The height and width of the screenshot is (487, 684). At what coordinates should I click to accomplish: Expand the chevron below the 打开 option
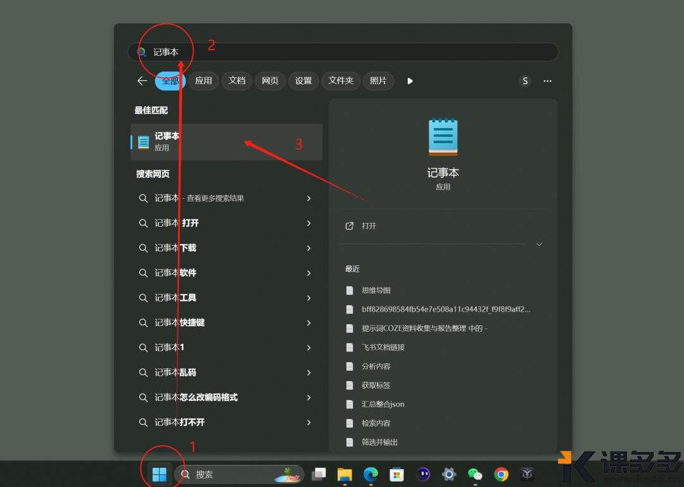pos(538,244)
